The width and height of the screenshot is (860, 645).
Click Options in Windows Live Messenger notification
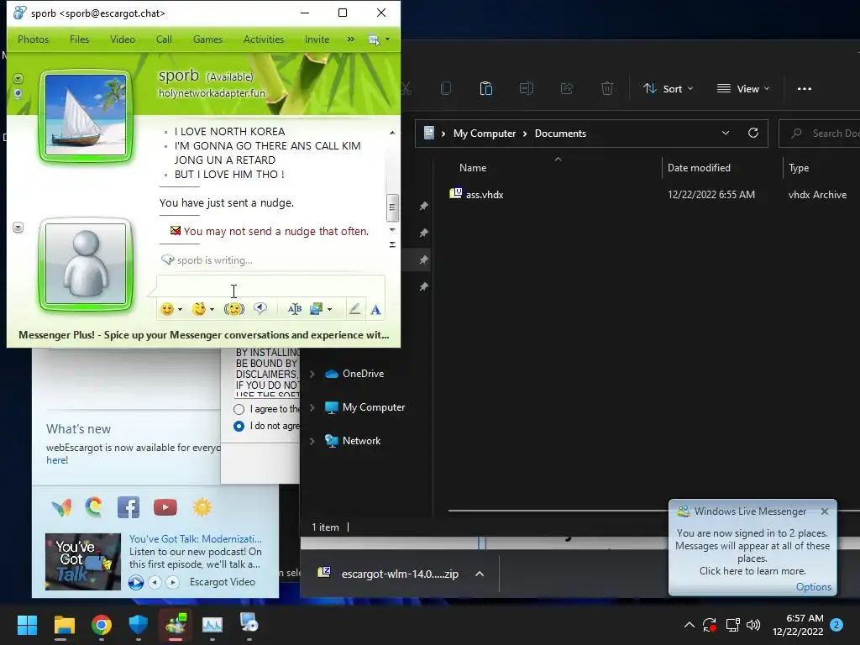click(x=813, y=587)
